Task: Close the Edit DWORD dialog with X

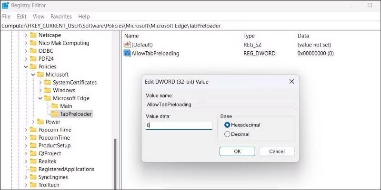Action: pos(291,82)
